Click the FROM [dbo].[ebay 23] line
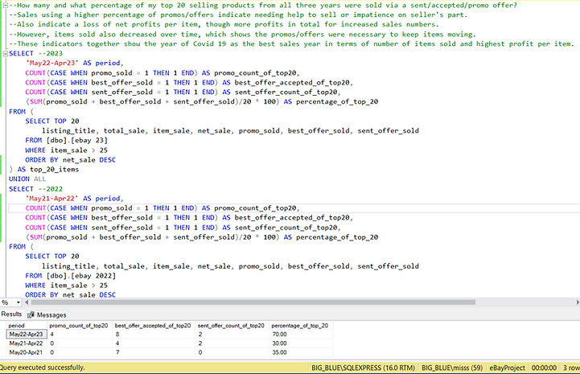 [x=66, y=140]
